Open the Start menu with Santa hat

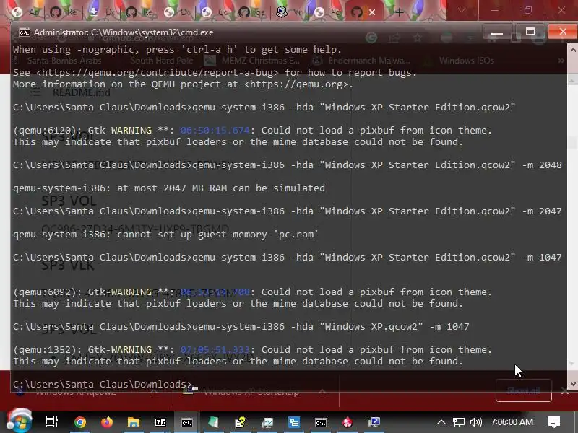20,421
